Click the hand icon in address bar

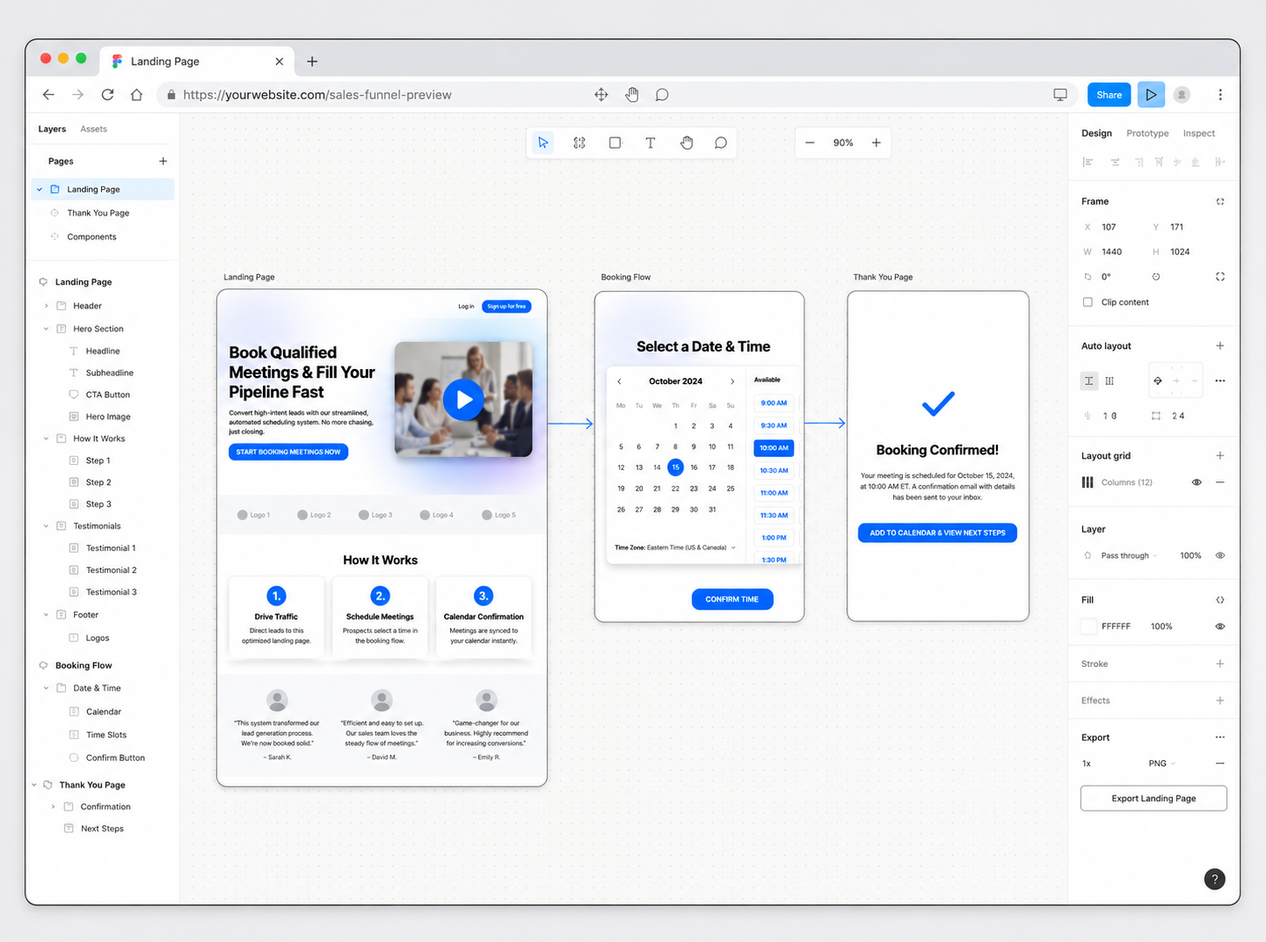point(632,95)
